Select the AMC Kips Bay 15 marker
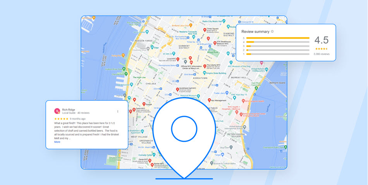 (x=234, y=98)
